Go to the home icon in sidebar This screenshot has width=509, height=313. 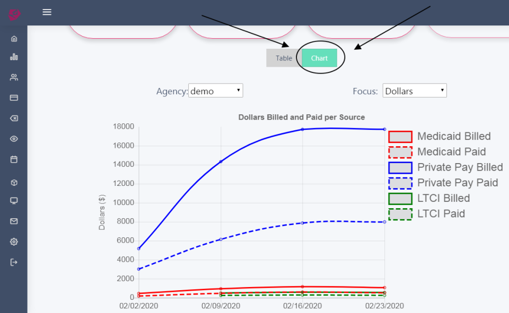tap(14, 39)
